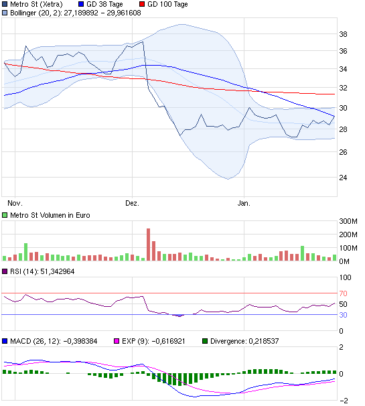Click the 0M volume axis label
The image size is (365, 406).
point(344,261)
